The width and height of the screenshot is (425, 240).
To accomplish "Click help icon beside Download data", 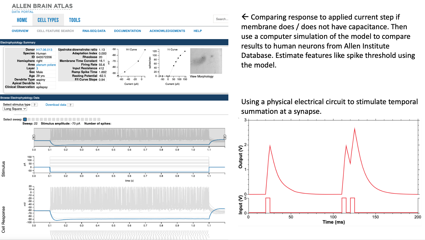I will pos(70,105).
